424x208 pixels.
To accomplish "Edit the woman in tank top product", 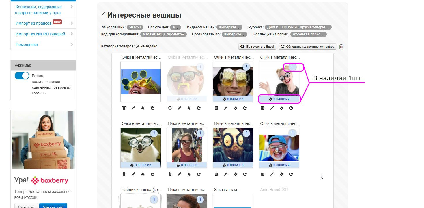I will pos(180,174).
